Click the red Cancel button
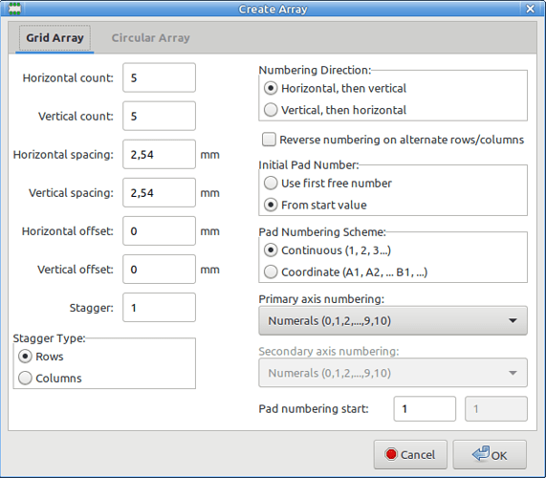 [x=410, y=454]
